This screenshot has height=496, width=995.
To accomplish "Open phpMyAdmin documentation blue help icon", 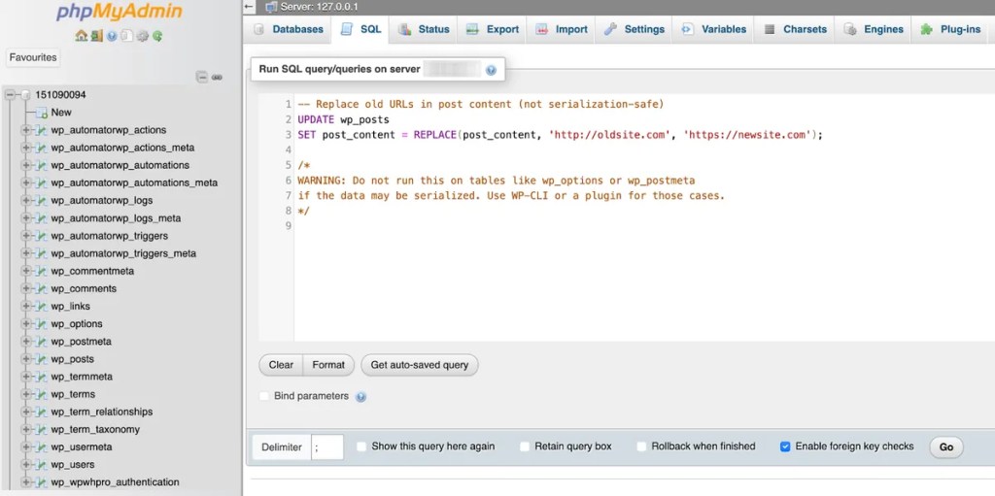I will coord(112,36).
